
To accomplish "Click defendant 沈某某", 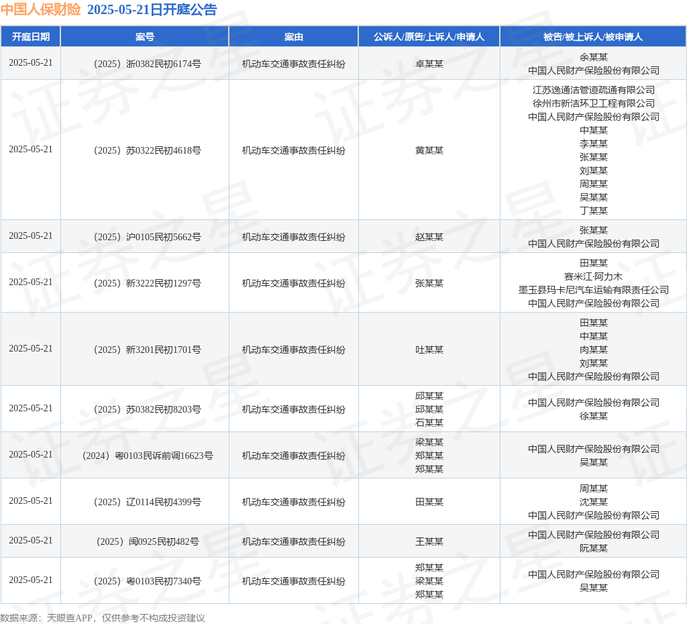I will point(594,502).
